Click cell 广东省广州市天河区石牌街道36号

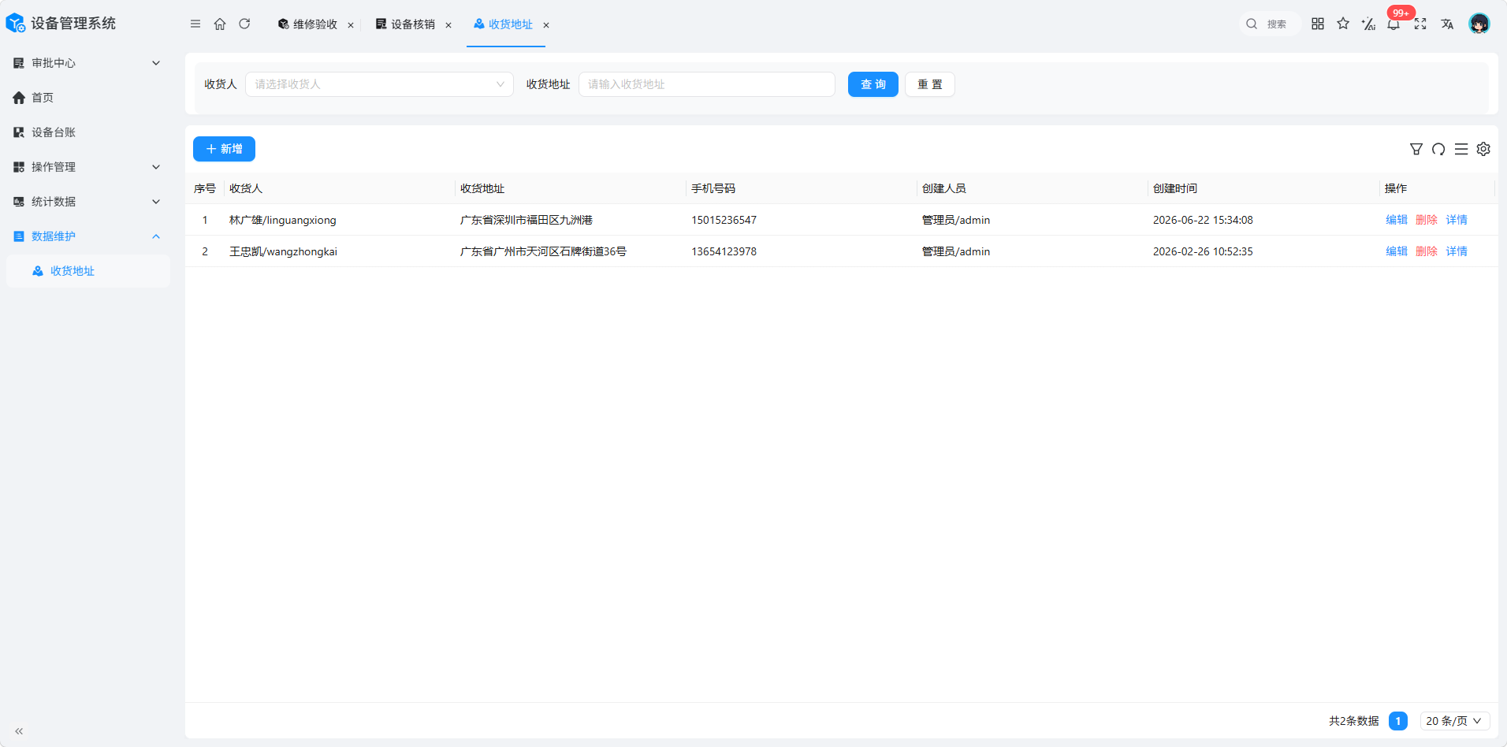(x=543, y=251)
